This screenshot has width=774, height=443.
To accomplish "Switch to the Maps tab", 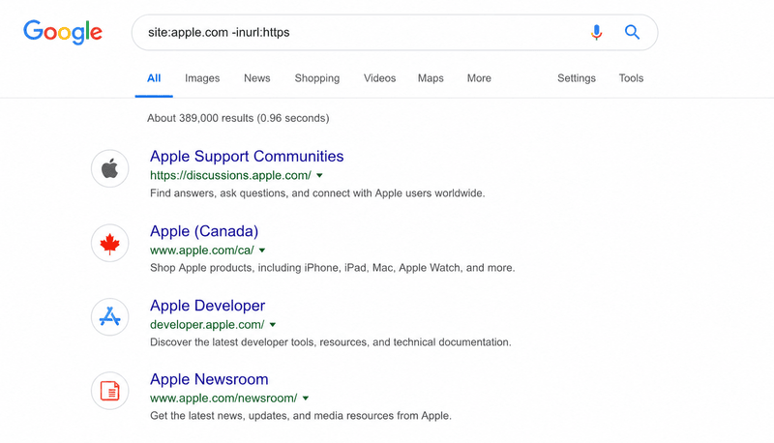I will tap(431, 78).
